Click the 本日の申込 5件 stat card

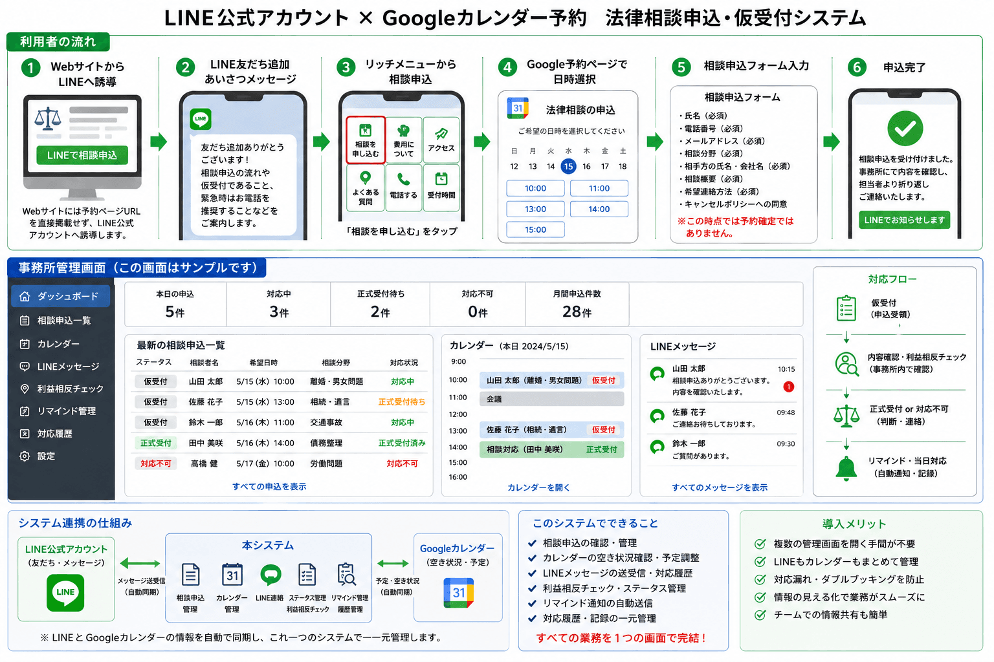[x=175, y=304]
